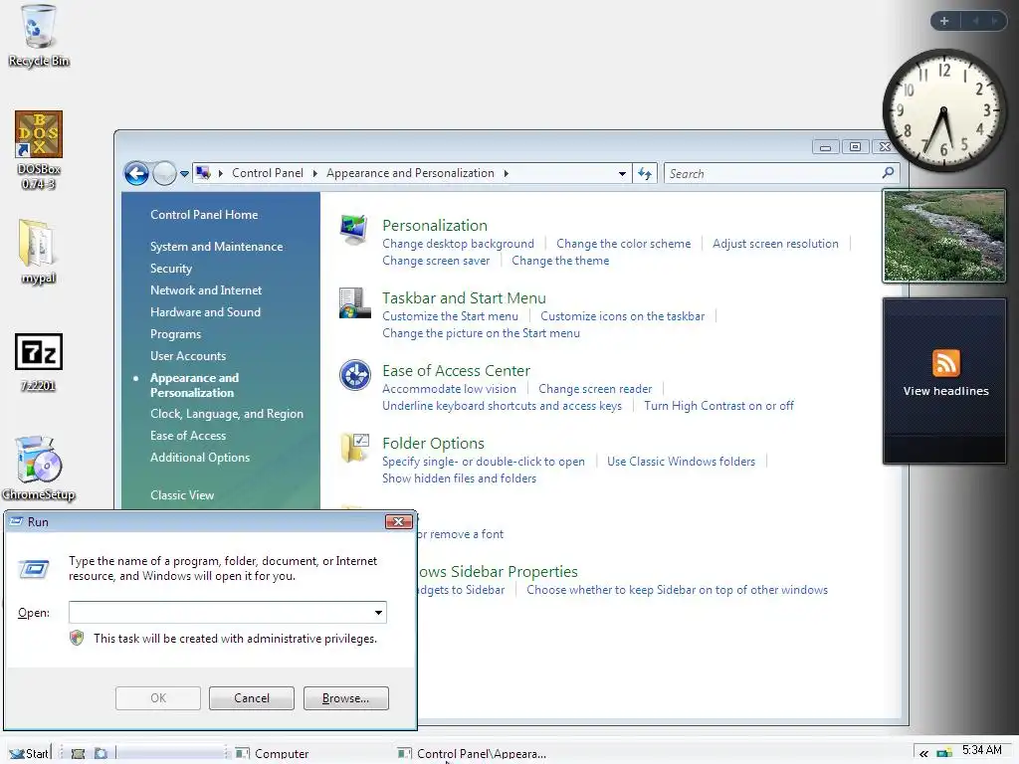
Task: Open Hardware and Sound category
Action: pyautogui.click(x=205, y=312)
